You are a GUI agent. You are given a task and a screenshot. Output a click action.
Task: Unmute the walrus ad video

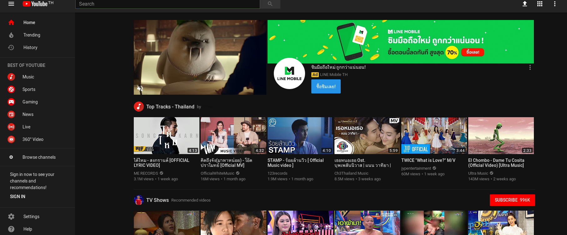(x=140, y=88)
